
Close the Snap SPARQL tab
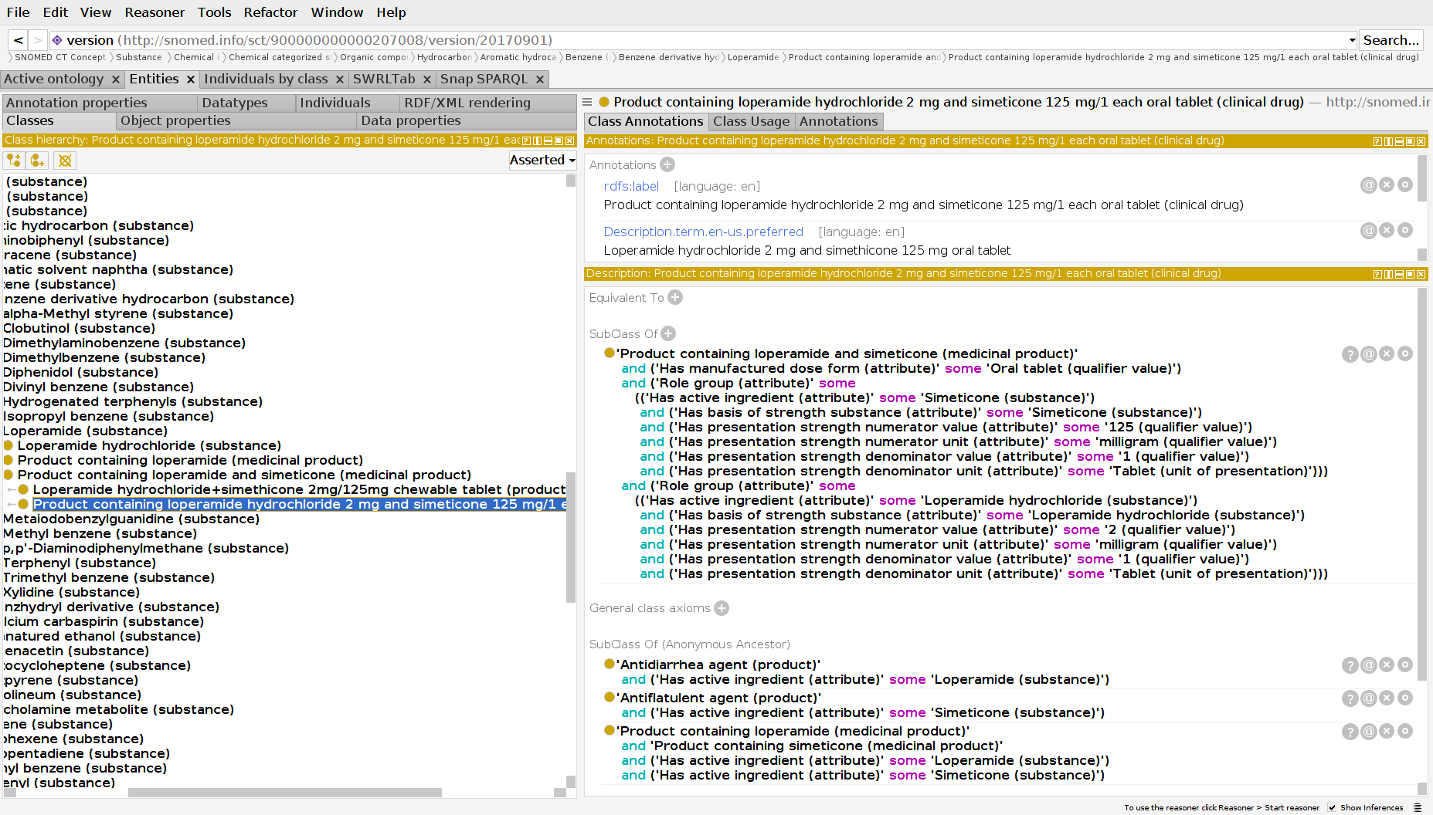539,78
